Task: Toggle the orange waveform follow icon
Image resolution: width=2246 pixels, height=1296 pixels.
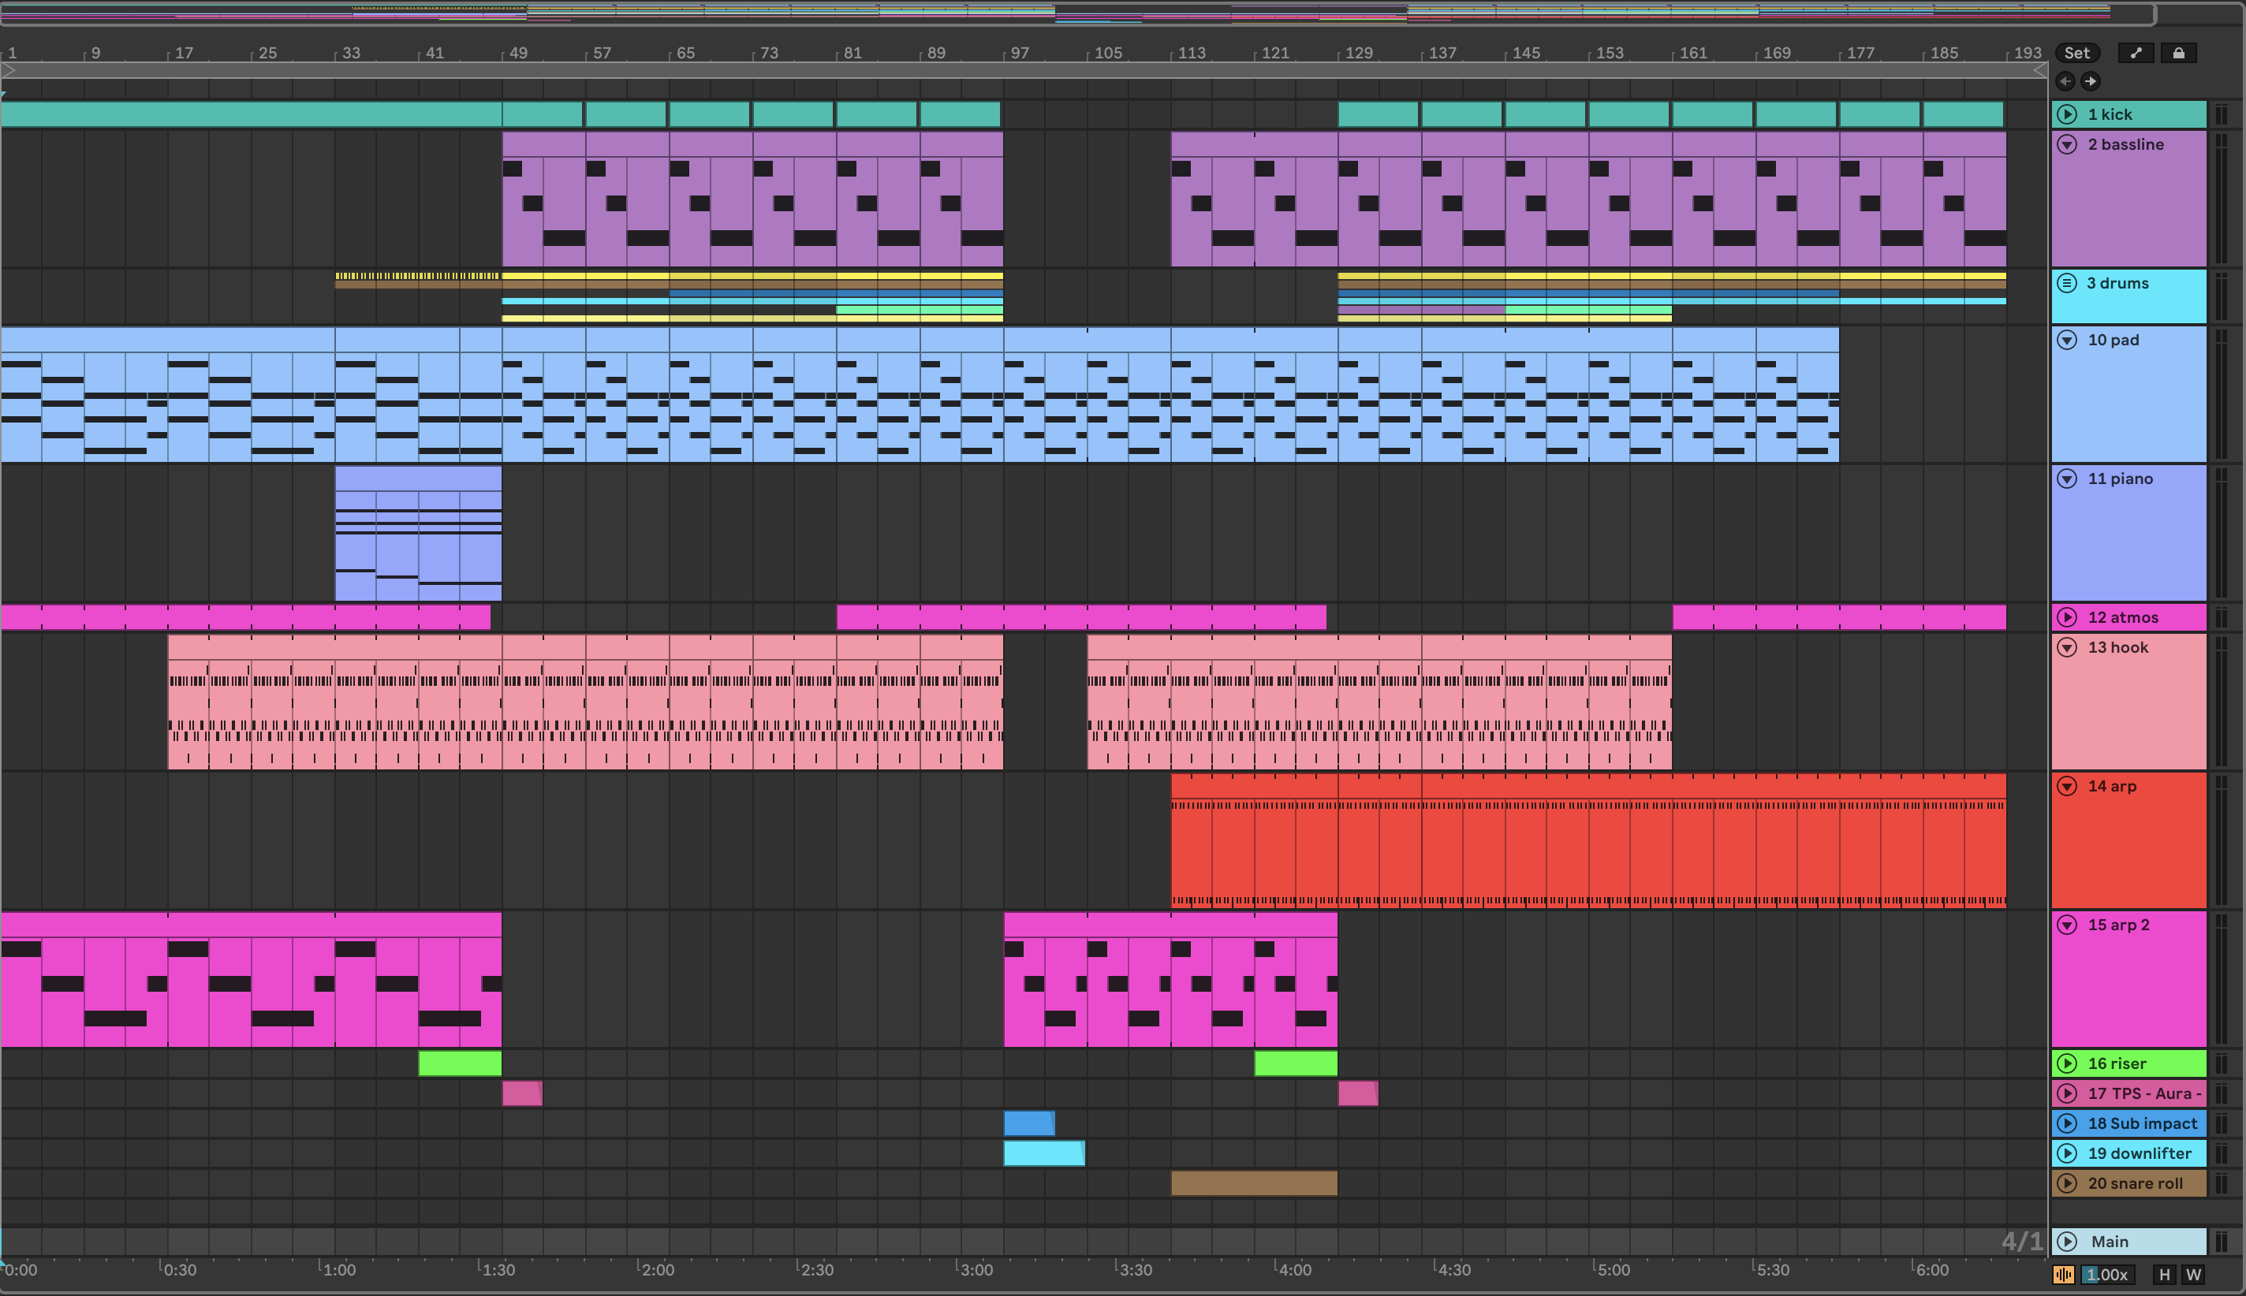Action: point(2062,1275)
